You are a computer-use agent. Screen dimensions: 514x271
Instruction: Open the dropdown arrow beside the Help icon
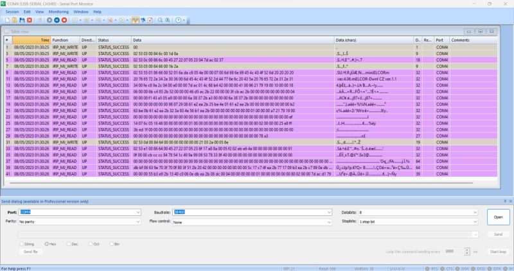click(184, 20)
